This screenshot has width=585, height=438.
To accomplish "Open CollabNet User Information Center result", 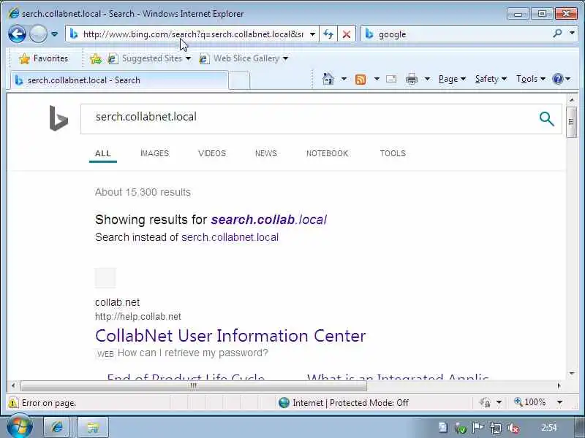I will [230, 336].
